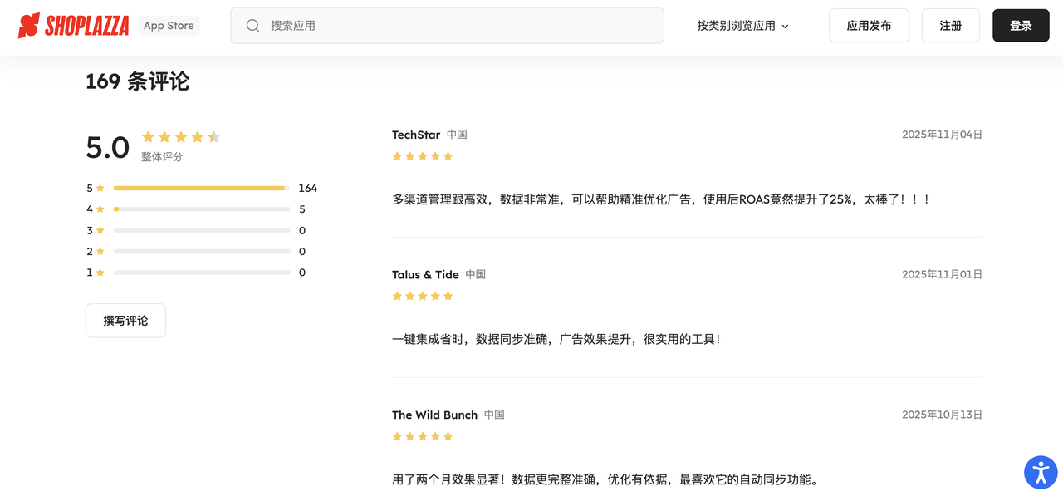
Task: Click the overall rating stars
Action: pos(180,137)
